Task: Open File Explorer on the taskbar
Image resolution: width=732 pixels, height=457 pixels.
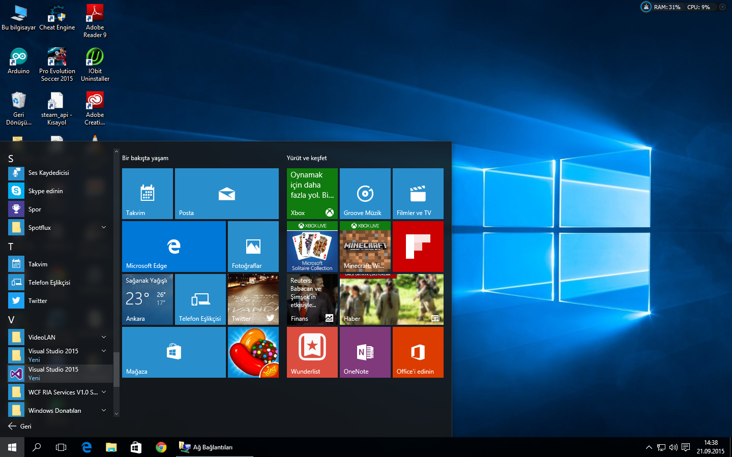Action: (x=111, y=447)
